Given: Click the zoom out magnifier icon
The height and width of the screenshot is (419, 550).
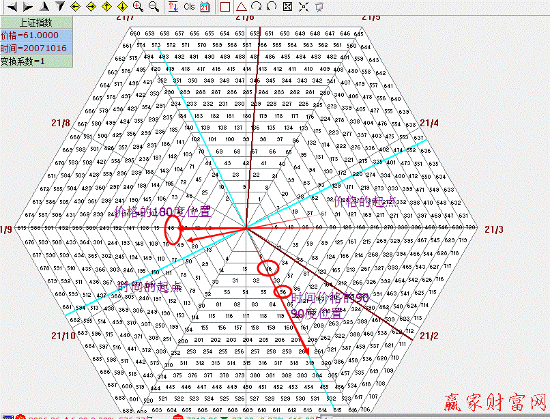Looking at the screenshot, I should coord(154,7).
